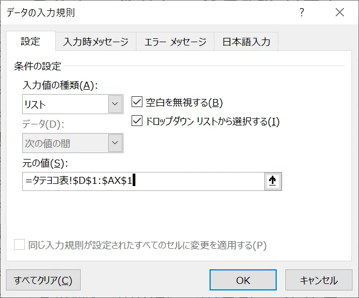
Task: Toggle 空白を無視する checkbox
Action: [x=137, y=102]
